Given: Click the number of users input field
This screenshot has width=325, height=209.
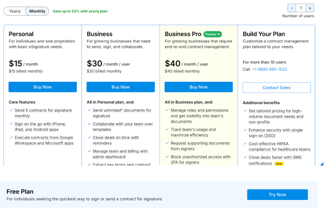Looking at the screenshot, I should coord(301,8).
